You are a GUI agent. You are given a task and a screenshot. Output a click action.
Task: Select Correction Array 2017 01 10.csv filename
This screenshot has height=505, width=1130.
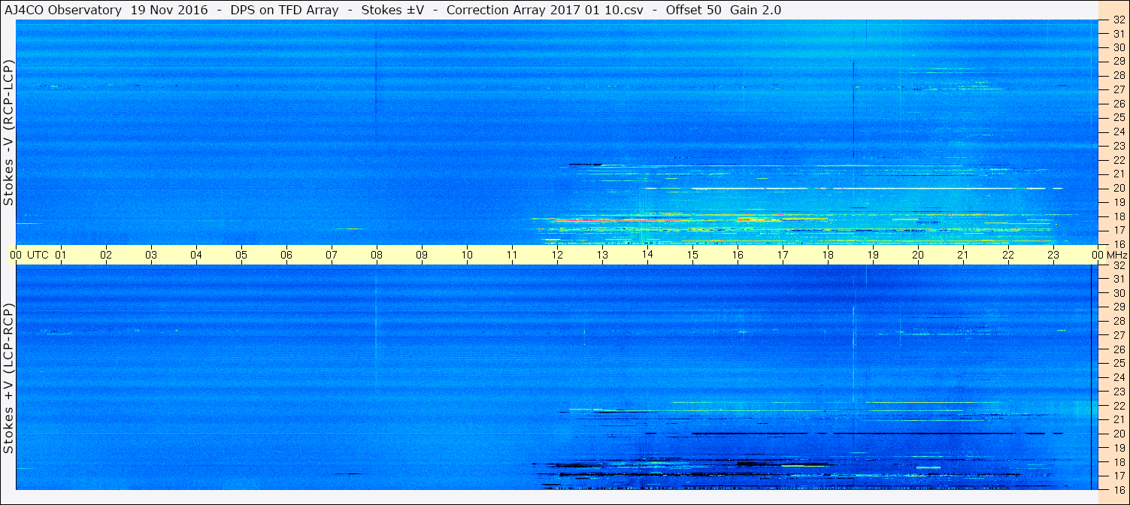(545, 10)
